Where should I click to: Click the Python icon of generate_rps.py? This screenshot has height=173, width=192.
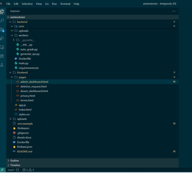(x=18, y=54)
